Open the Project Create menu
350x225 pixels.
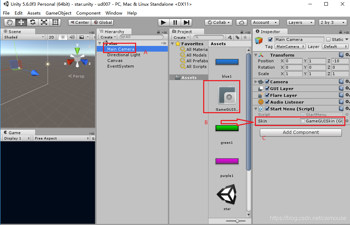181,37
